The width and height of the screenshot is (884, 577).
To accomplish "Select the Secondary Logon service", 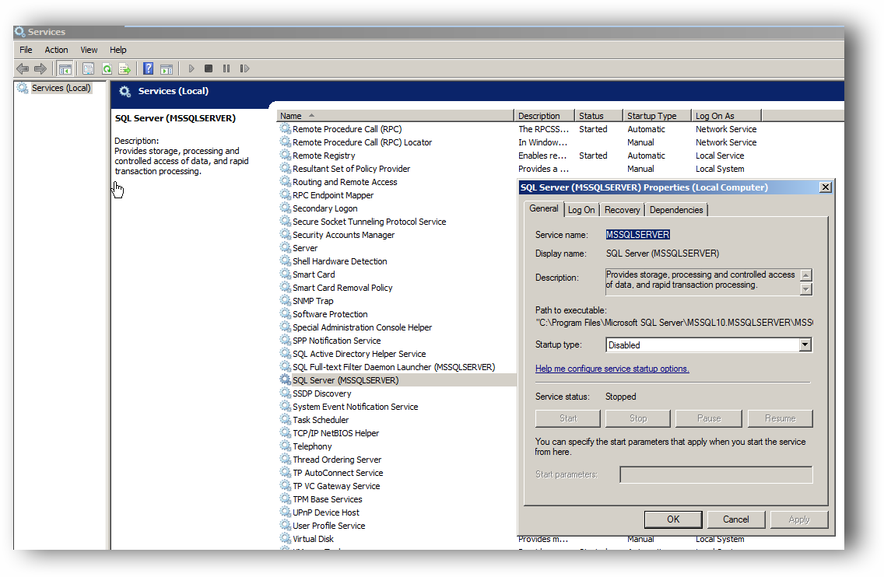I will coord(324,208).
